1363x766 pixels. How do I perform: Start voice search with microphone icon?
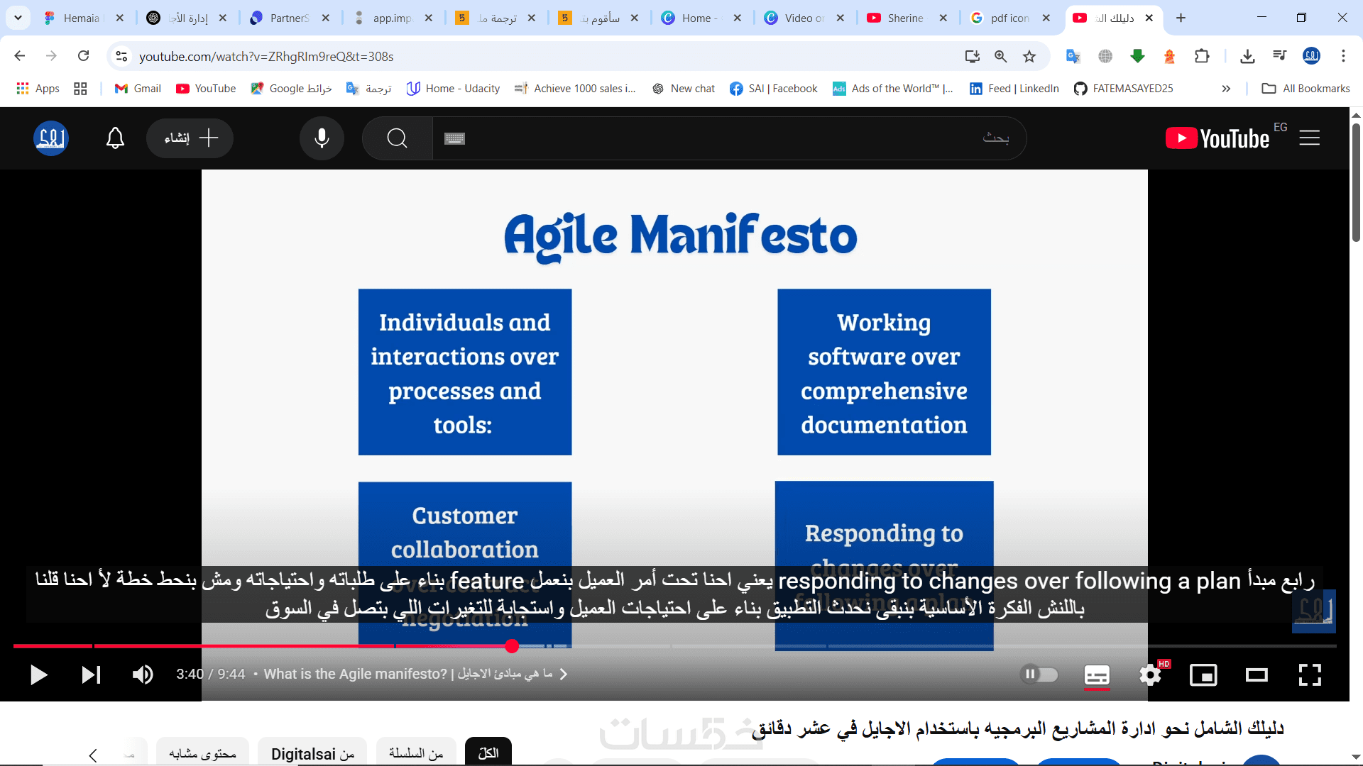tap(322, 138)
